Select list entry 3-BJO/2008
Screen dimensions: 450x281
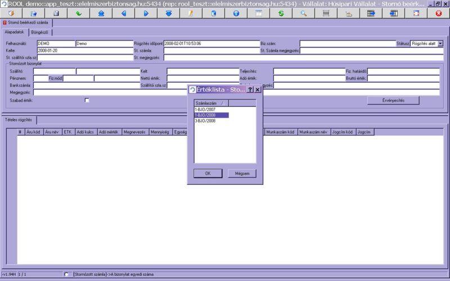pyautogui.click(x=205, y=120)
